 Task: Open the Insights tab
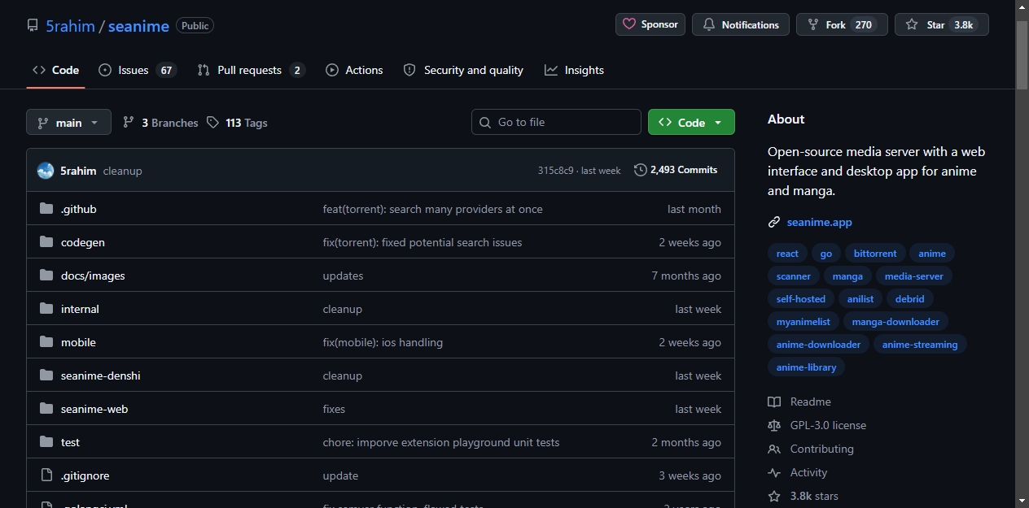point(575,70)
